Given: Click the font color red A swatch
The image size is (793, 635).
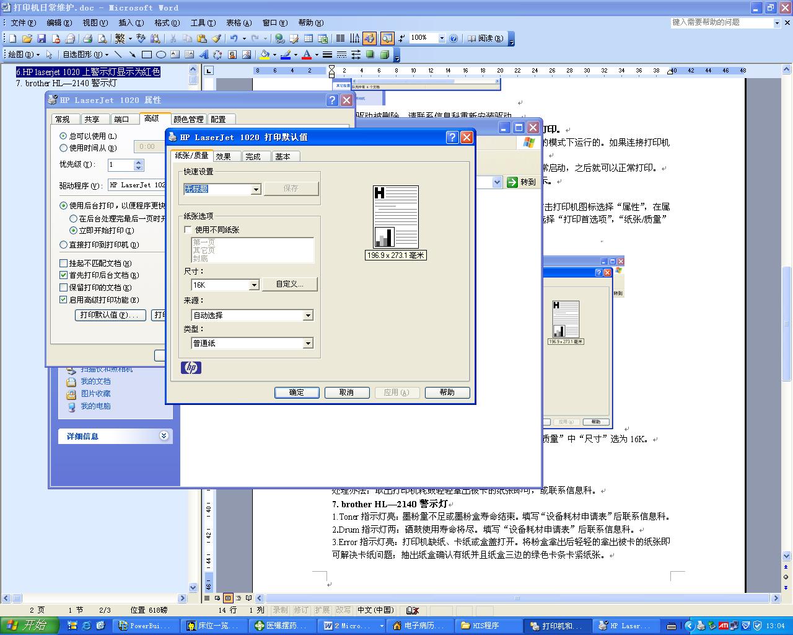Looking at the screenshot, I should click(307, 55).
